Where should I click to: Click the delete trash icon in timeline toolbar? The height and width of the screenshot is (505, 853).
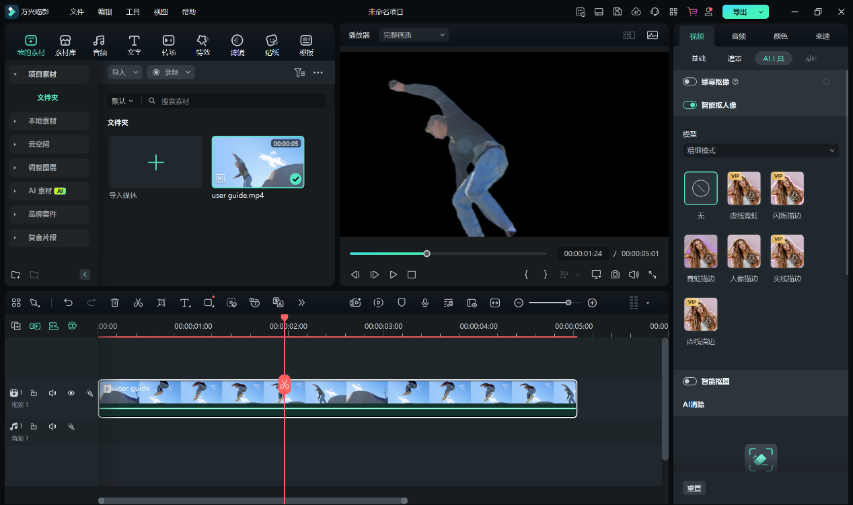coord(115,303)
